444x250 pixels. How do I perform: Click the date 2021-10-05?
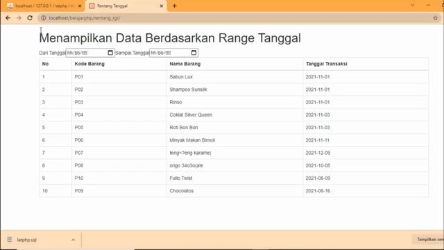[x=318, y=165]
